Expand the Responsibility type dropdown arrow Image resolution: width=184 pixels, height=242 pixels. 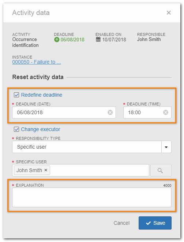click(x=166, y=147)
